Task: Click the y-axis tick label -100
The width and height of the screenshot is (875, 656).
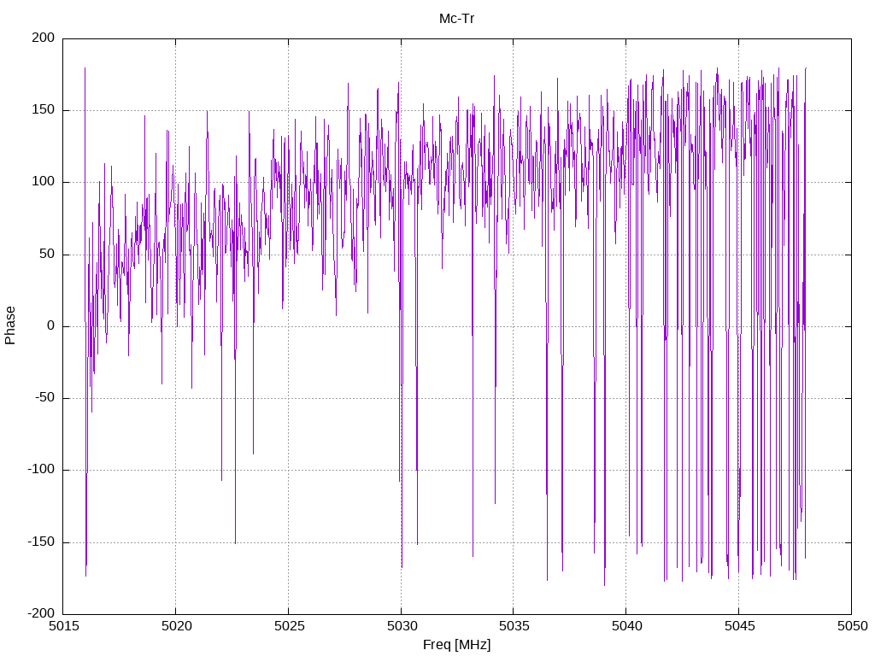Action: tap(41, 470)
